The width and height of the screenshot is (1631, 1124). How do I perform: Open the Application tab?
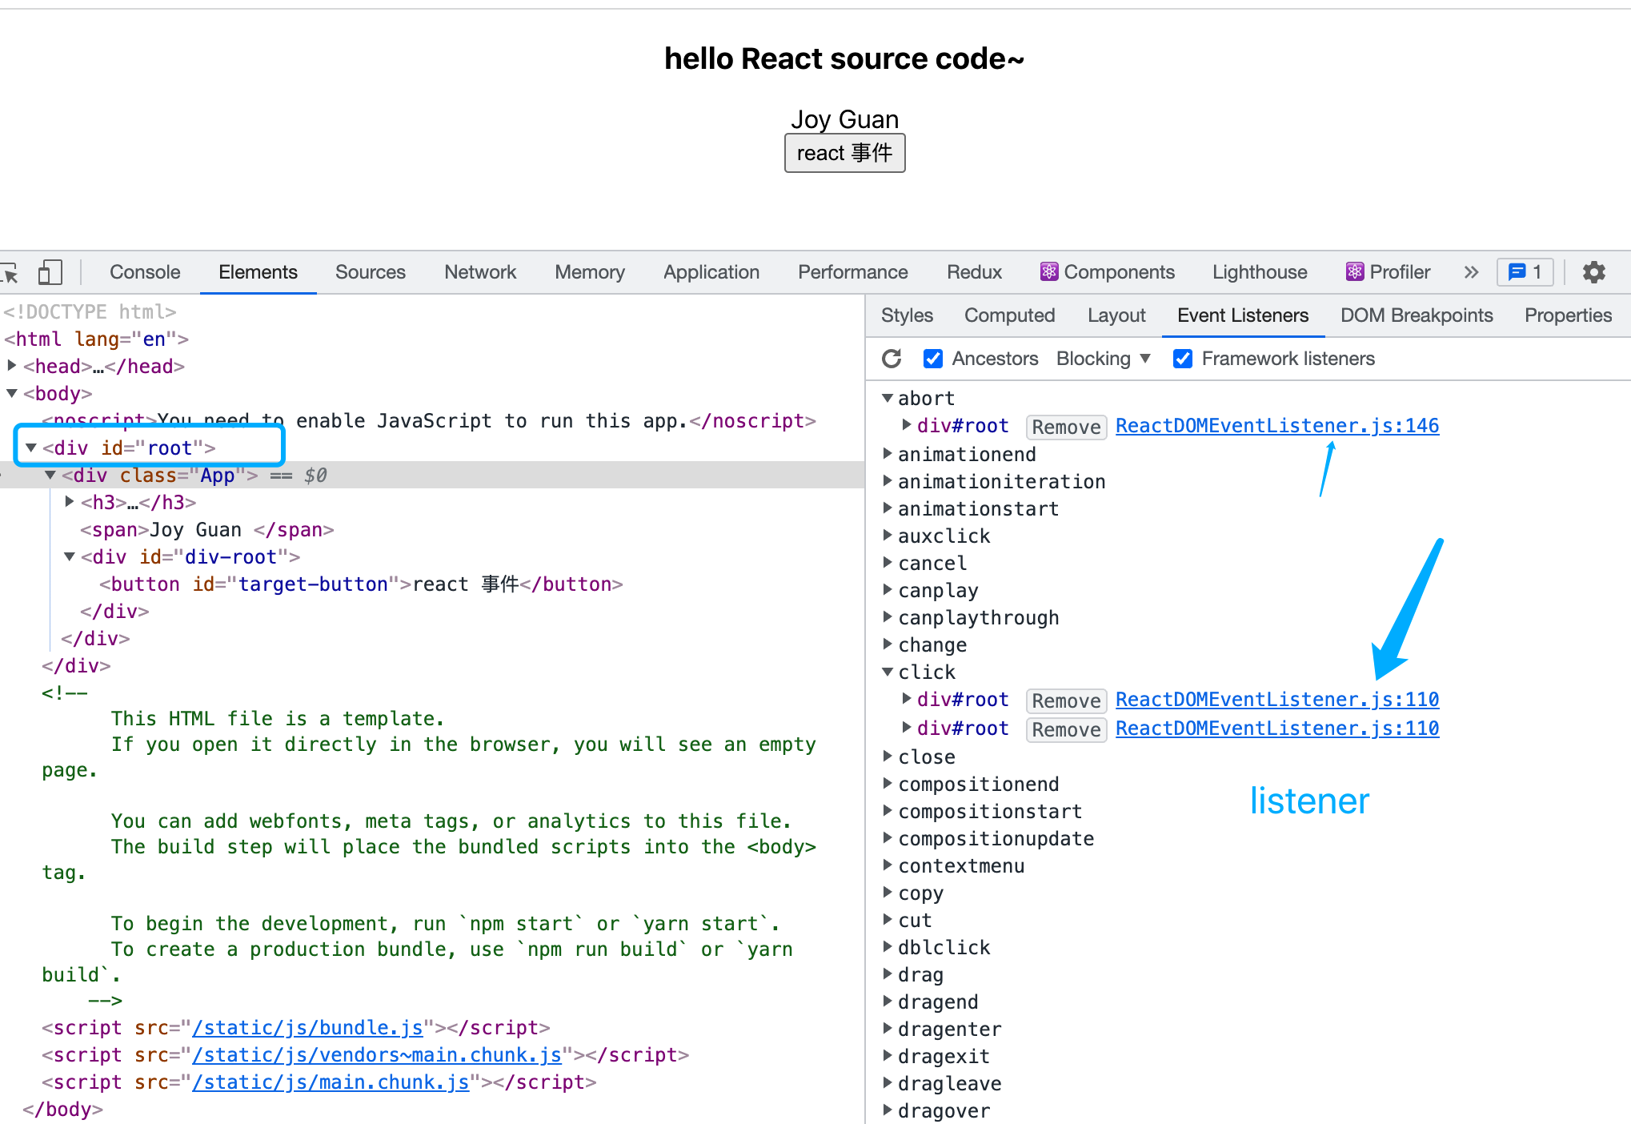(x=711, y=272)
